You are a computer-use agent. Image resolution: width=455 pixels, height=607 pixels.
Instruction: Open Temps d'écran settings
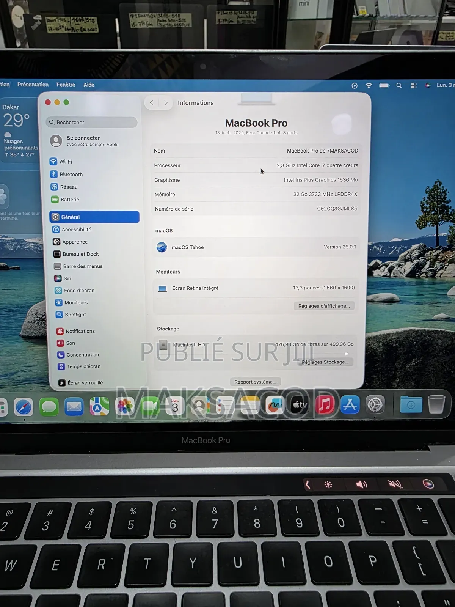(79, 366)
